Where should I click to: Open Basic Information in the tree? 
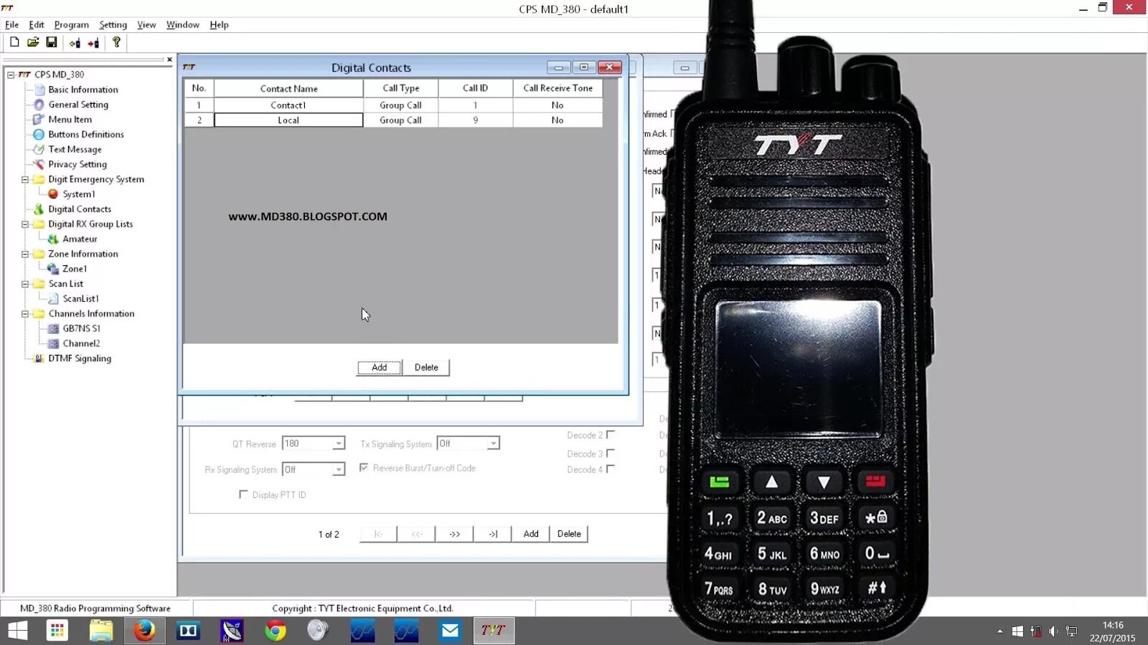pyautogui.click(x=83, y=90)
